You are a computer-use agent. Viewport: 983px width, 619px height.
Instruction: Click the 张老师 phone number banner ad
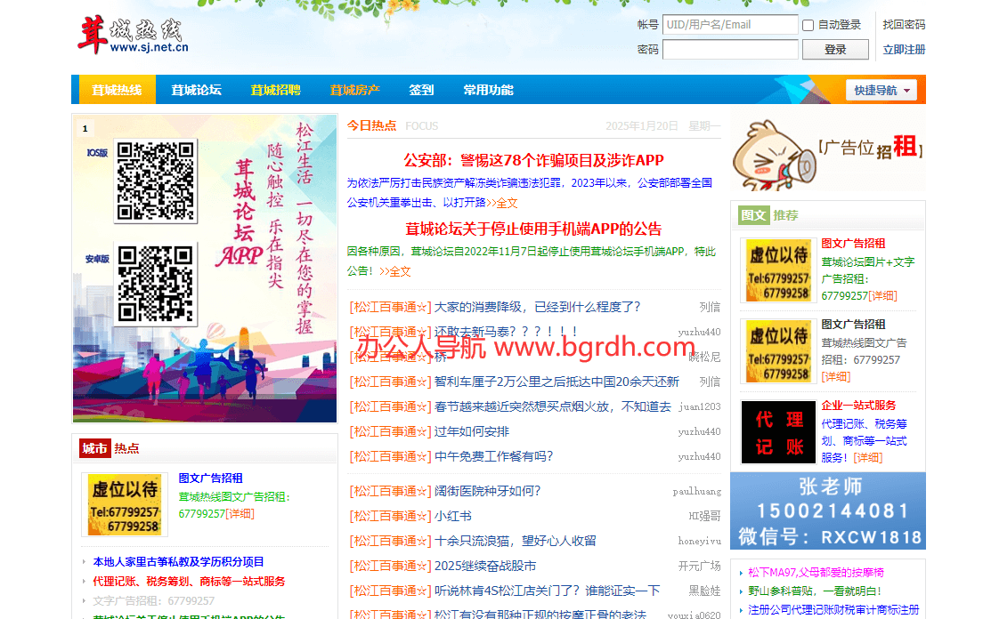pyautogui.click(x=827, y=511)
